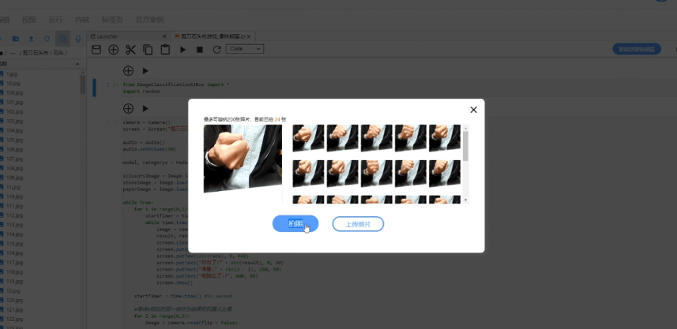Viewport: 677px width, 329px height.
Task: Click the large camera preview image
Action: pos(243,159)
